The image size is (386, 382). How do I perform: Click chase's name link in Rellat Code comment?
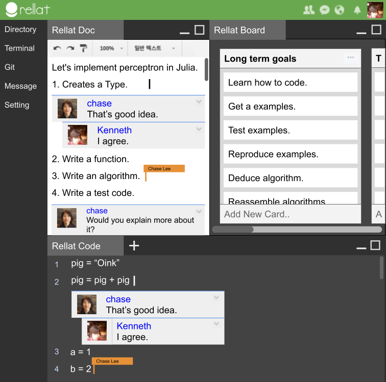point(118,299)
